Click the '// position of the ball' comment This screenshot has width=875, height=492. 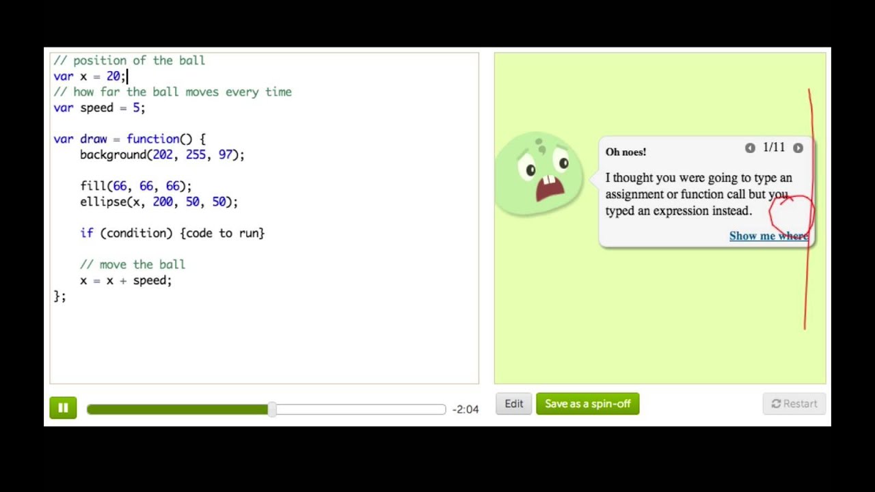coord(129,60)
